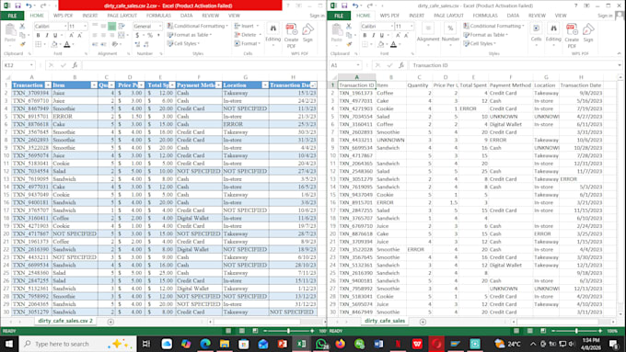Toggle Wrap Text in left window

tap(122, 27)
